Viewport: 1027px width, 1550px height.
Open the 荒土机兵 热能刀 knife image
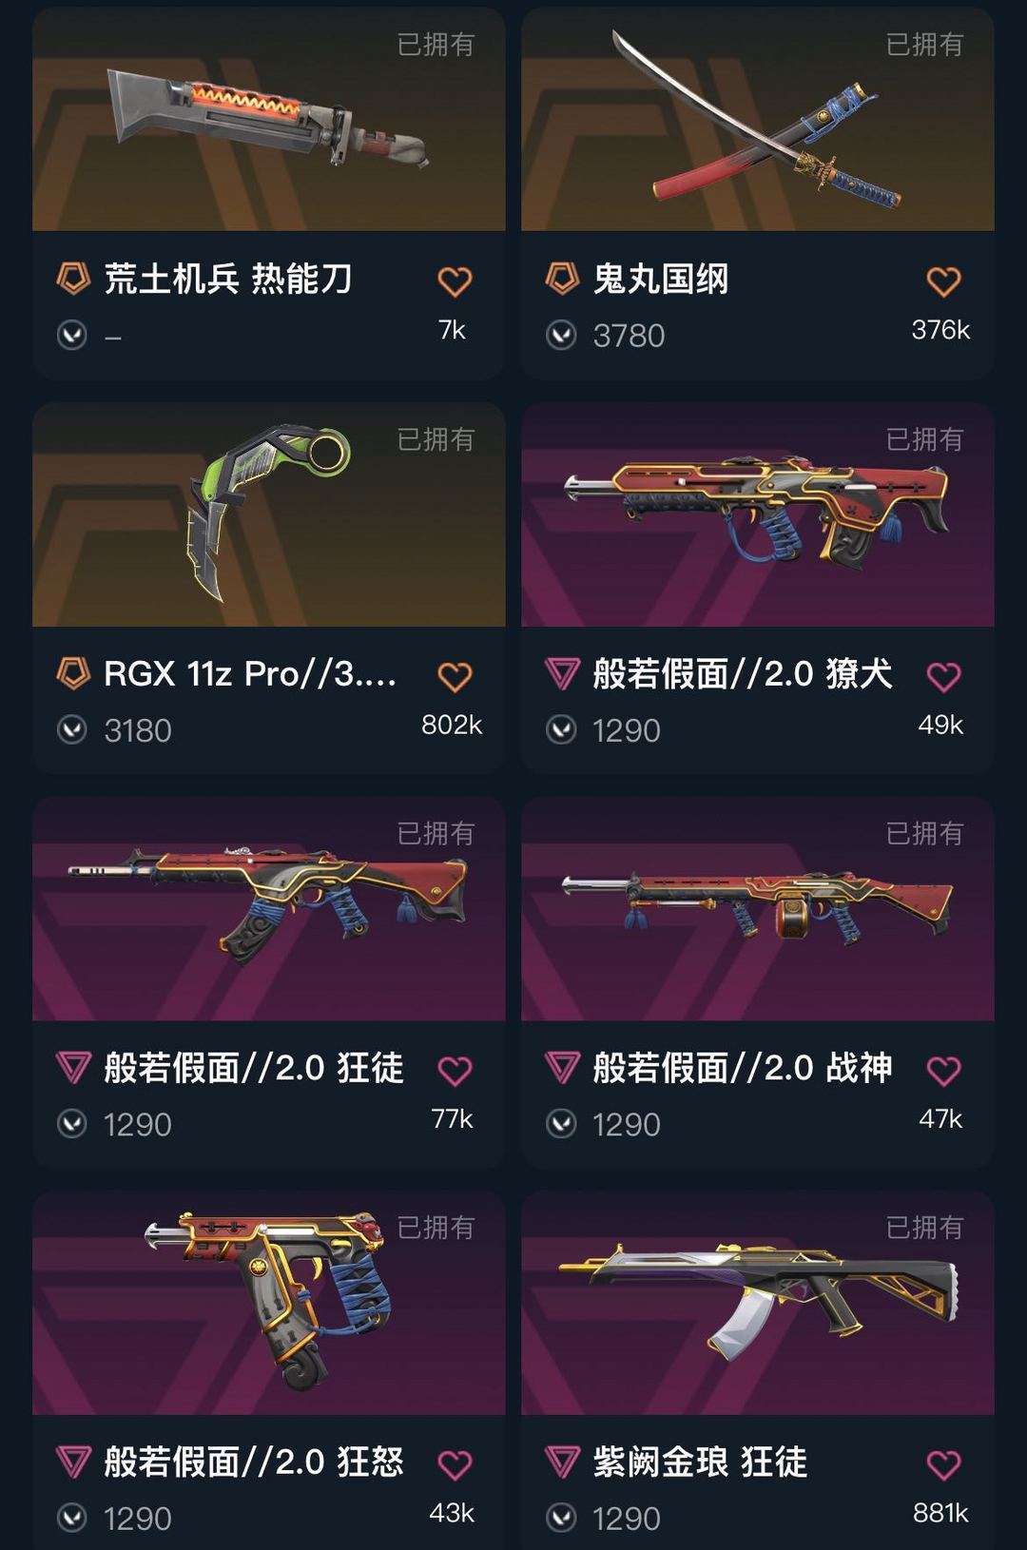click(269, 119)
